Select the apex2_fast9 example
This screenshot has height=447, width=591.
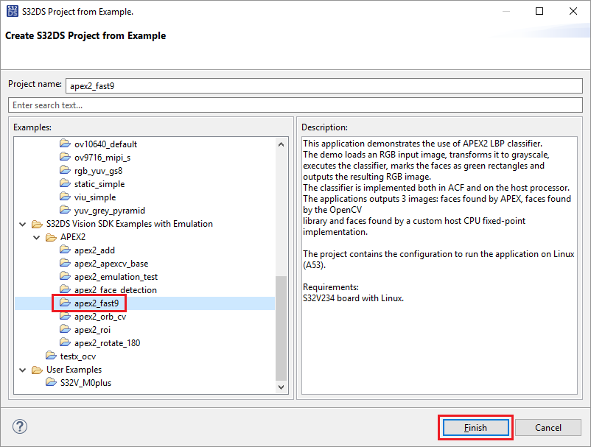(97, 303)
